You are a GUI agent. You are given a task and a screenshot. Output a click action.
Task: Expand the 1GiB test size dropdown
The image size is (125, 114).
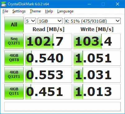coord(50,21)
